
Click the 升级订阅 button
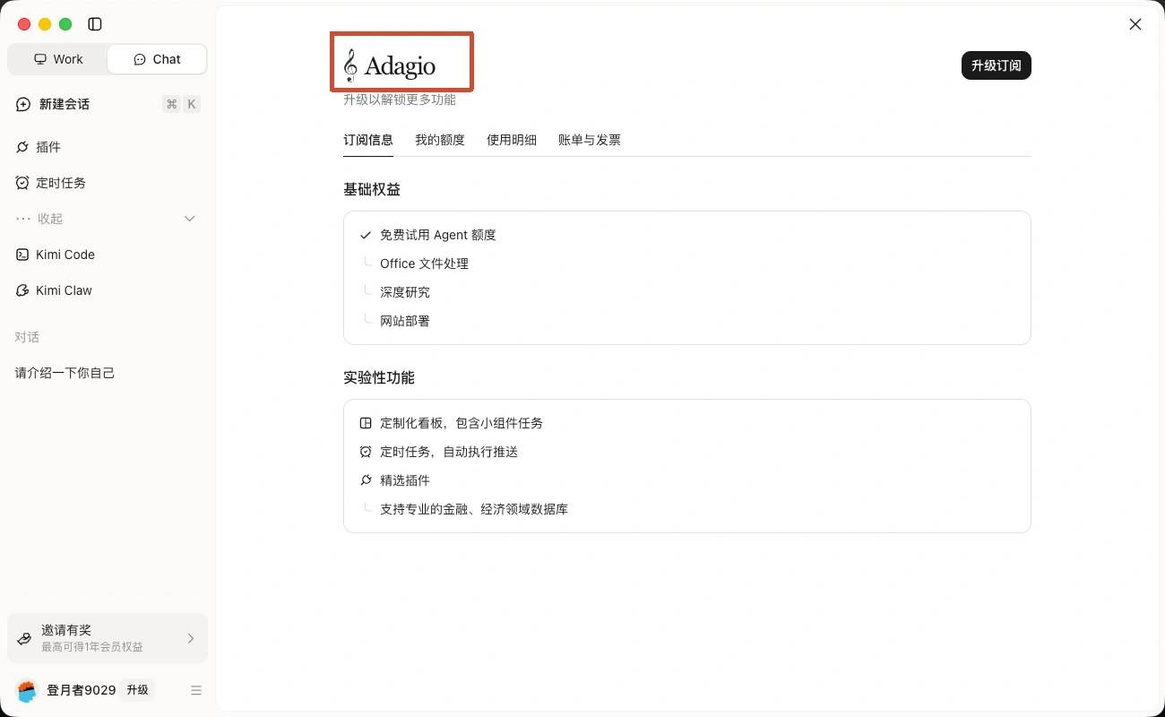997,65
